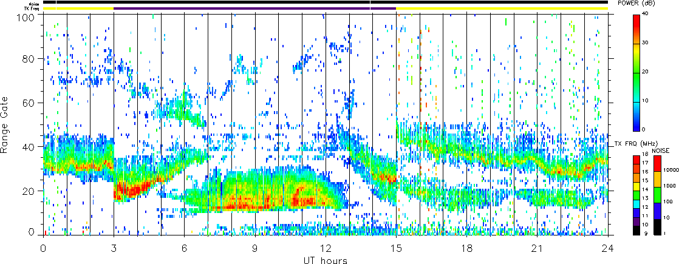Select the 15 tick on UT hours axis

point(396,248)
